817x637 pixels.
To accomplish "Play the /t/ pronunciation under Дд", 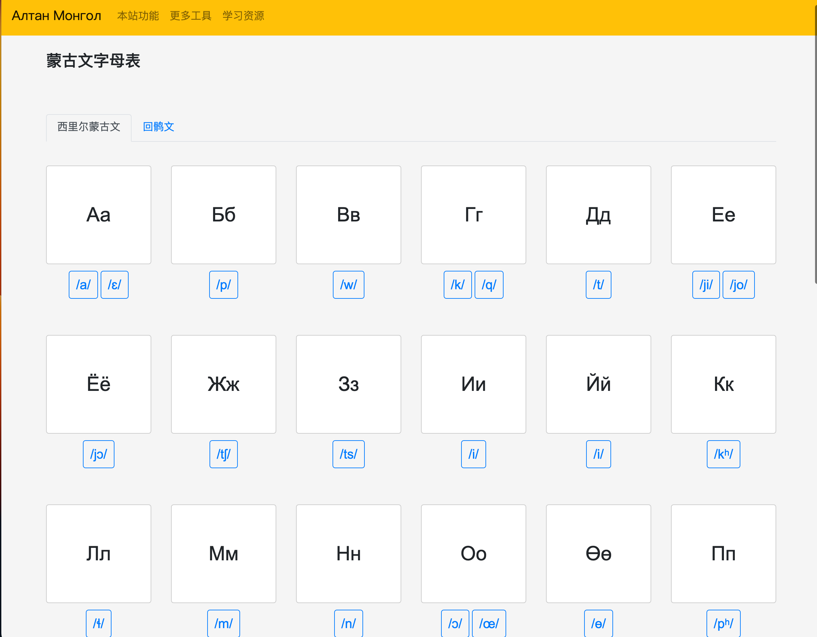I will click(598, 285).
